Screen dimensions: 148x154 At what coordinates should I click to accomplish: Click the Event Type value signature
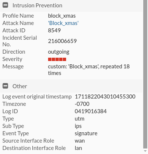pyautogui.click(x=86, y=133)
